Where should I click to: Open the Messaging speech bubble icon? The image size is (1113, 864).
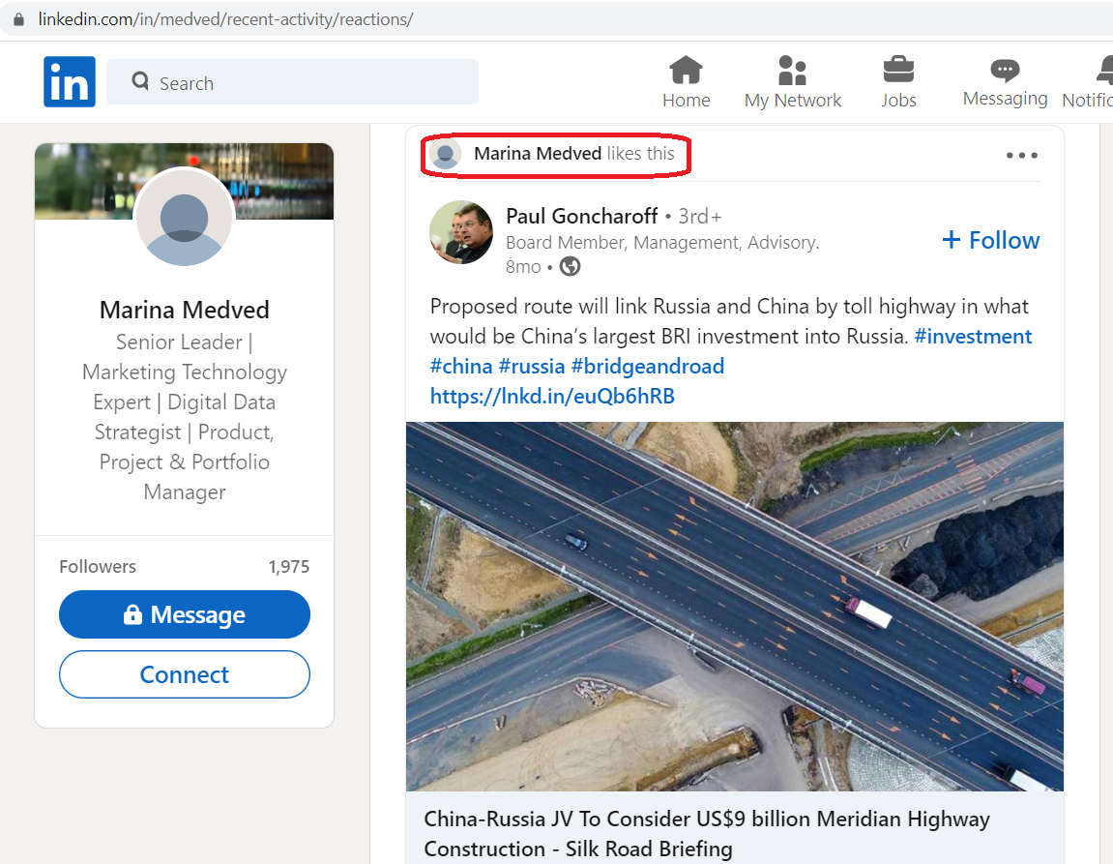coord(1005,71)
